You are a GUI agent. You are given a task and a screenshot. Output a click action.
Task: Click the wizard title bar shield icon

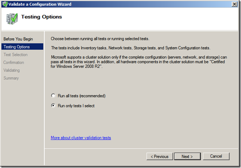[5, 4]
